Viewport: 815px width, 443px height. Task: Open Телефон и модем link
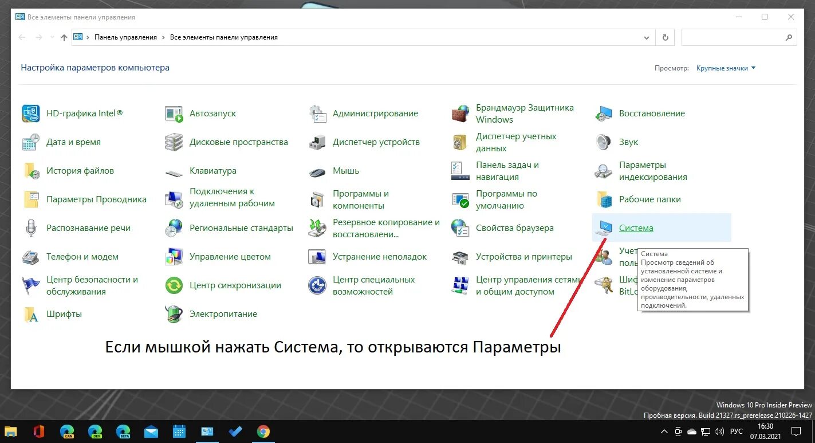[82, 257]
